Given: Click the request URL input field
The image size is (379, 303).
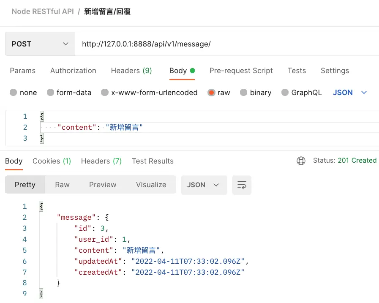Looking at the screenshot, I should (x=224, y=44).
